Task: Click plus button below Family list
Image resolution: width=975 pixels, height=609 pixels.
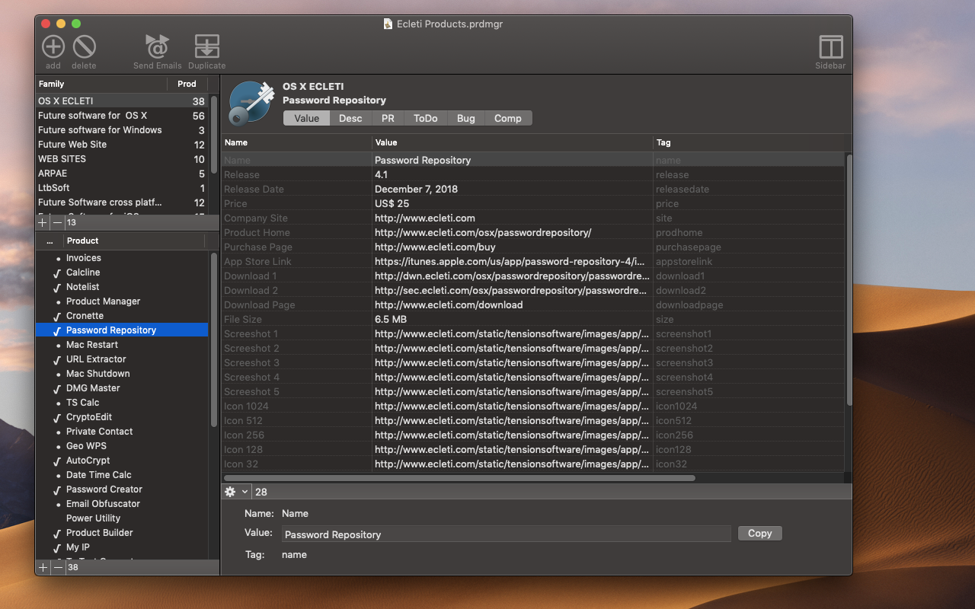Action: click(43, 222)
